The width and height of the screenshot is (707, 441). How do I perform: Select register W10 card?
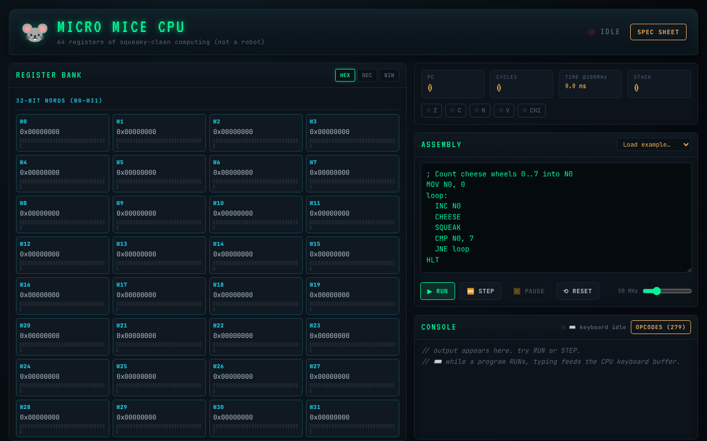click(x=256, y=214)
